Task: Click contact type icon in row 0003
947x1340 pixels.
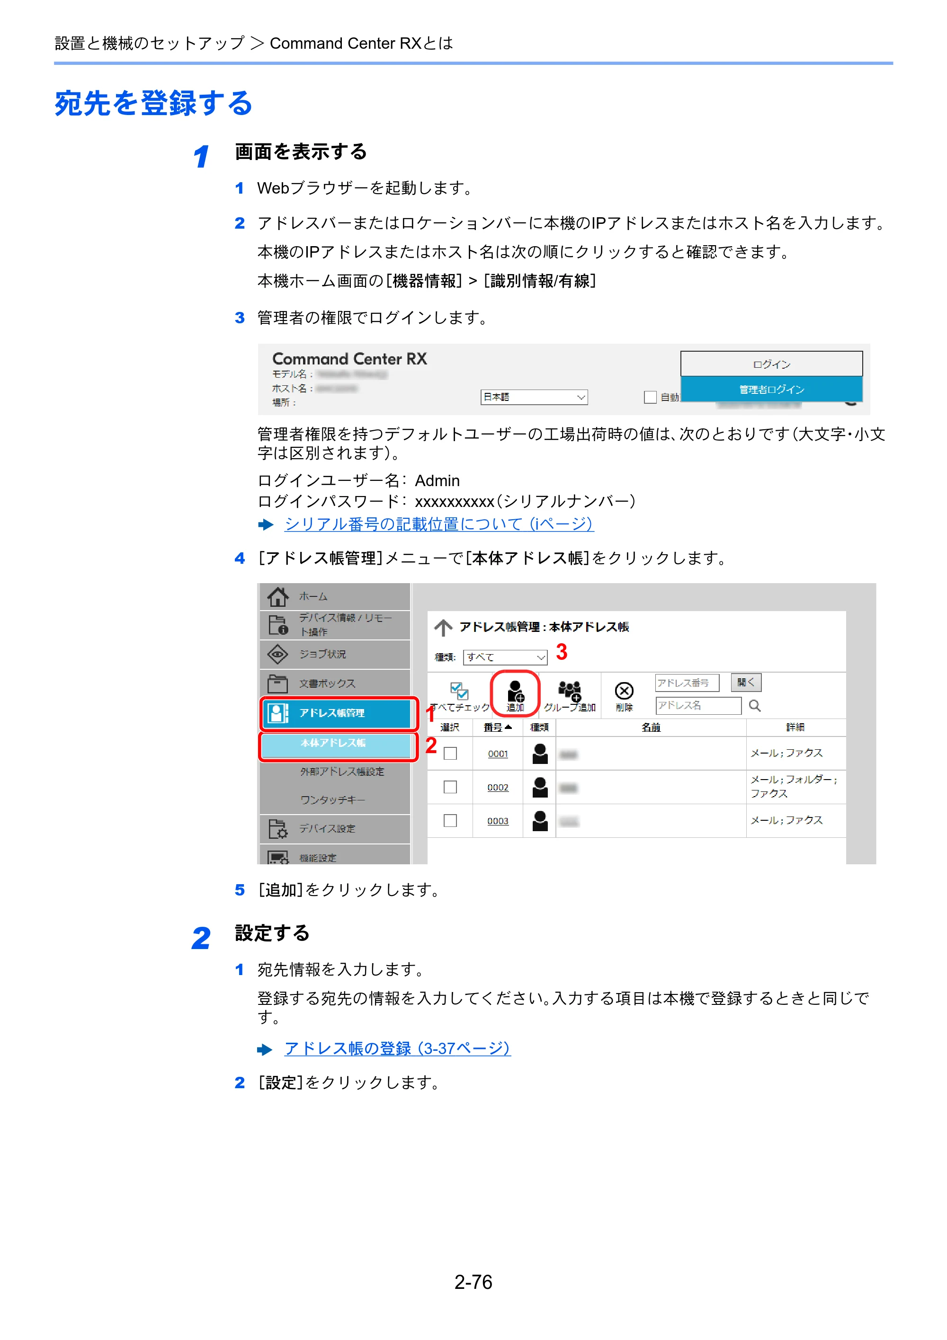Action: pos(541,821)
